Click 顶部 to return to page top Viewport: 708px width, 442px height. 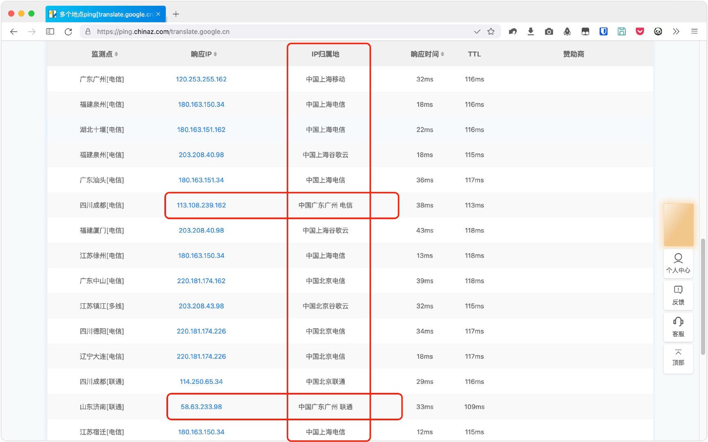tap(678, 359)
